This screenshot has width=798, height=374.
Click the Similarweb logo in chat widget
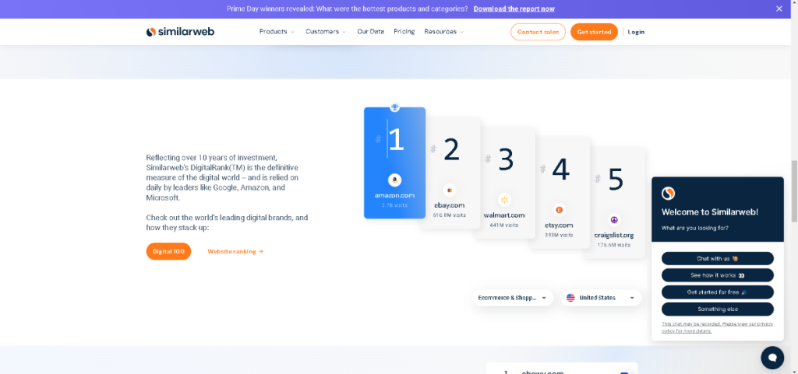point(668,194)
